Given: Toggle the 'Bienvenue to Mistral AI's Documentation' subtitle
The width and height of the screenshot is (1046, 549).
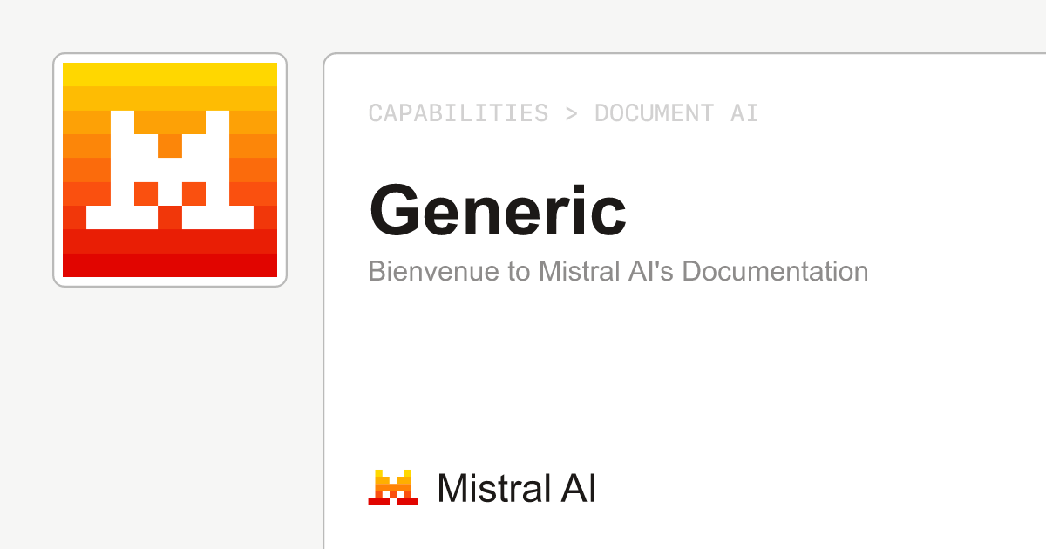Looking at the screenshot, I should pos(617,271).
